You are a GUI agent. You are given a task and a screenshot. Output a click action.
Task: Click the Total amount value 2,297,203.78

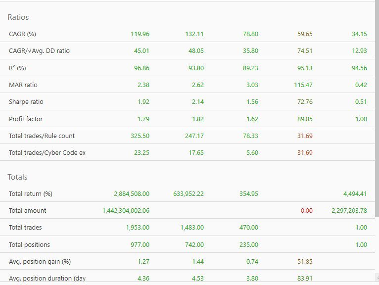pos(349,211)
